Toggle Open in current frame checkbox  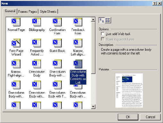point(103,39)
